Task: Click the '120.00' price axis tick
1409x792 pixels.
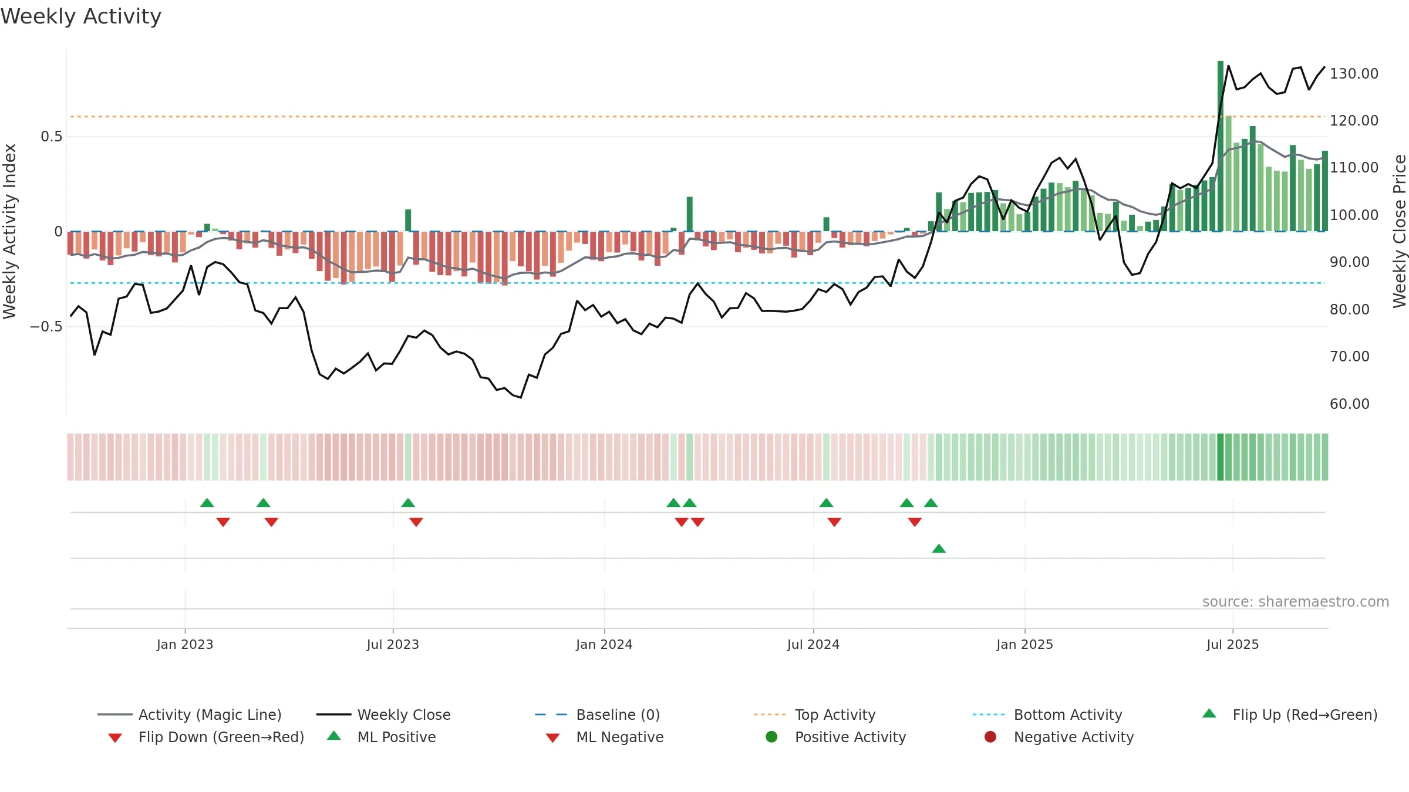Action: pos(1354,120)
